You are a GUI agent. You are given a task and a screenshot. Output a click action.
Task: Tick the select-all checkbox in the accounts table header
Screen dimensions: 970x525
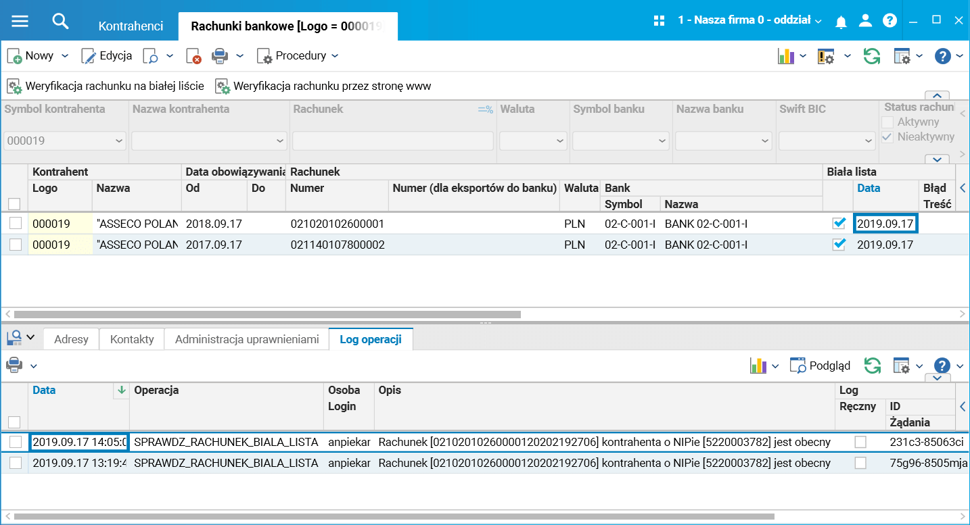14,203
